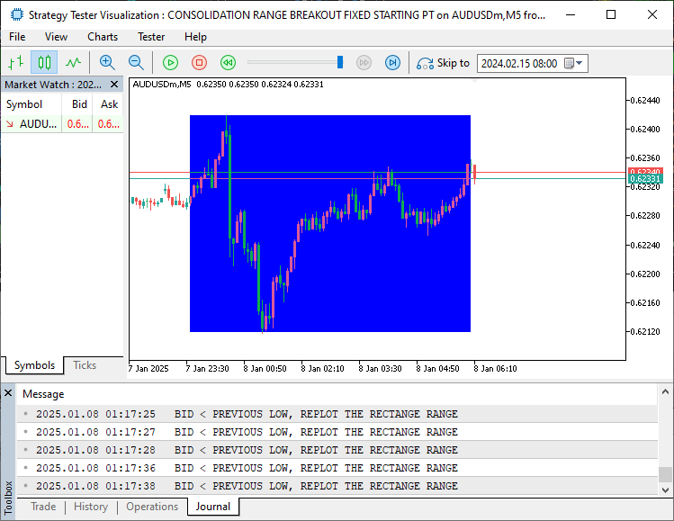
Task: Switch chart to line chart mode
Action: click(x=73, y=63)
